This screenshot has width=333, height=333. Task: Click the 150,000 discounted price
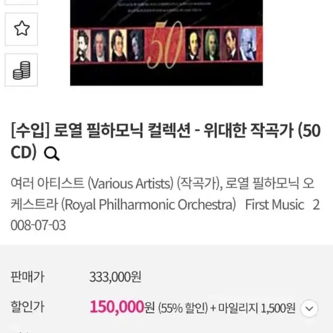[x=117, y=307]
